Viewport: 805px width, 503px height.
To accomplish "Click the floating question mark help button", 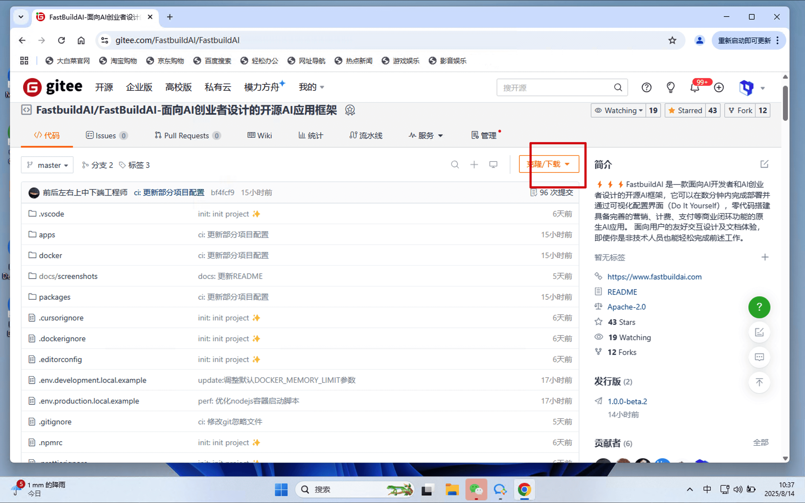I will 759,307.
